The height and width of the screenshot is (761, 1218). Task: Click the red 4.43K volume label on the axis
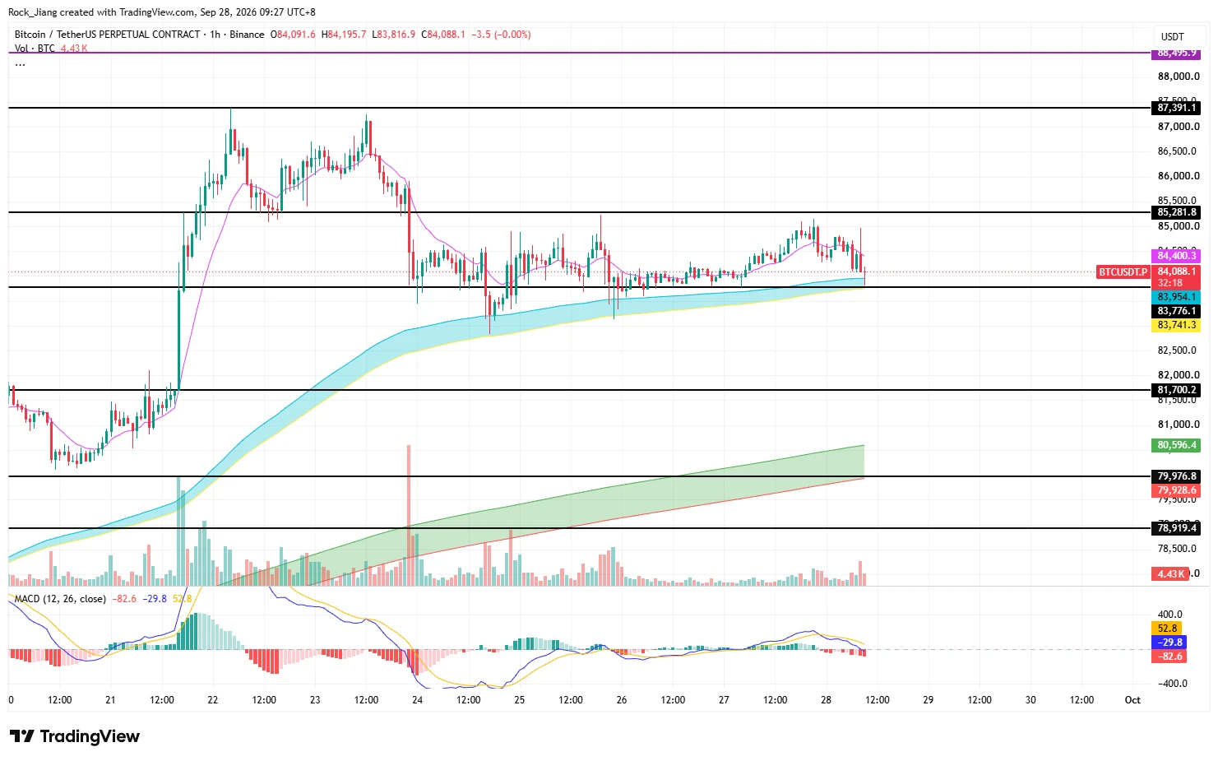tap(1170, 574)
